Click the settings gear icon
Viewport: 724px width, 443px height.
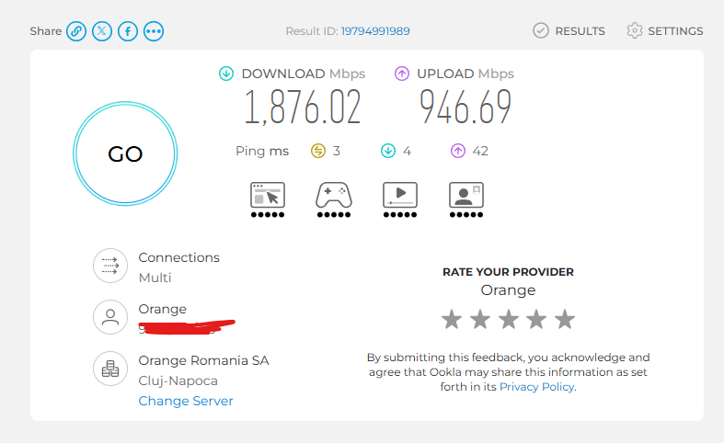pos(635,31)
